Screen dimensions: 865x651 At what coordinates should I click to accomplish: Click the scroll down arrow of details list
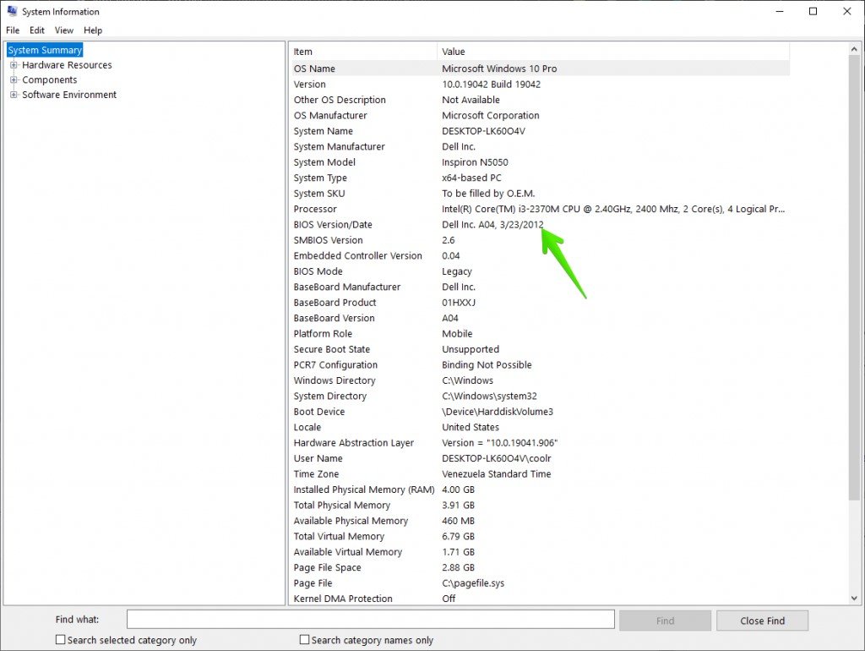tap(854, 598)
